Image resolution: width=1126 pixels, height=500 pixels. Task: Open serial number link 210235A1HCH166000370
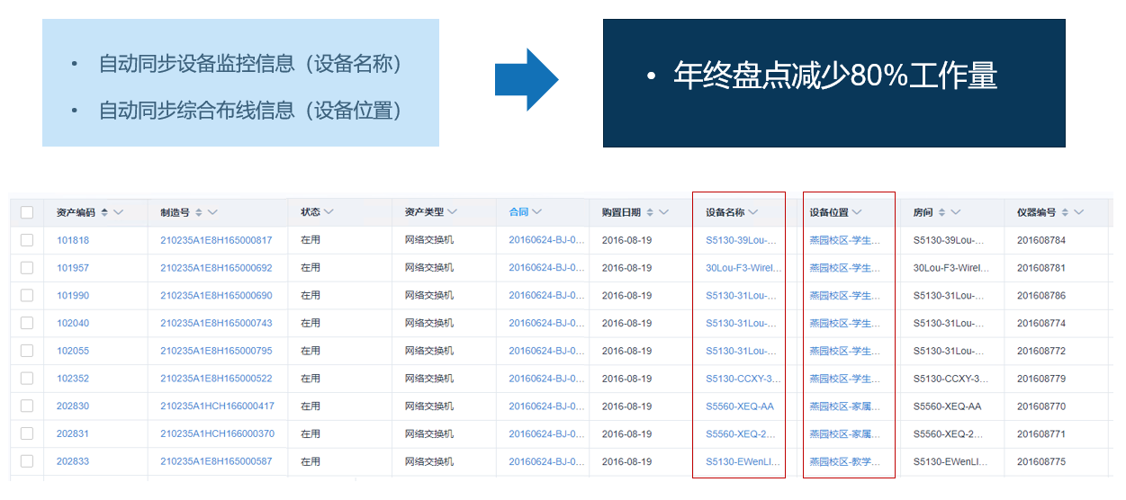pos(217,433)
